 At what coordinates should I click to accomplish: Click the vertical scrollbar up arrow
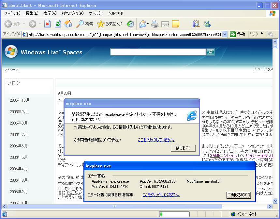point(275,42)
